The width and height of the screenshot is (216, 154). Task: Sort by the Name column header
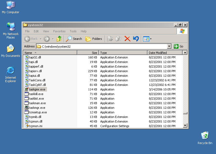click(50, 52)
